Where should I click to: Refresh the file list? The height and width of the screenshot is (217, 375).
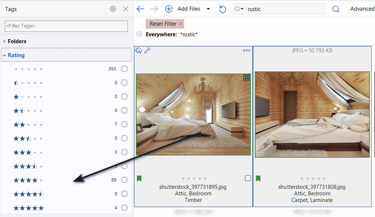coord(223,9)
